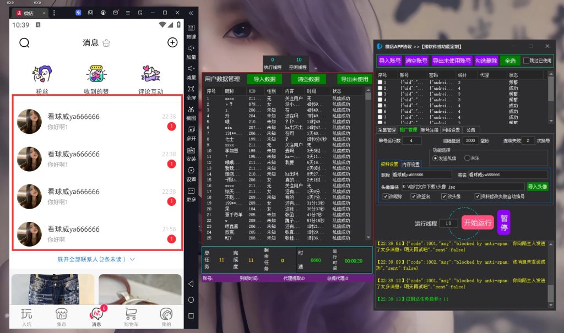564x333 pixels.
Task: Open the 内容设置 tab
Action: 411,165
